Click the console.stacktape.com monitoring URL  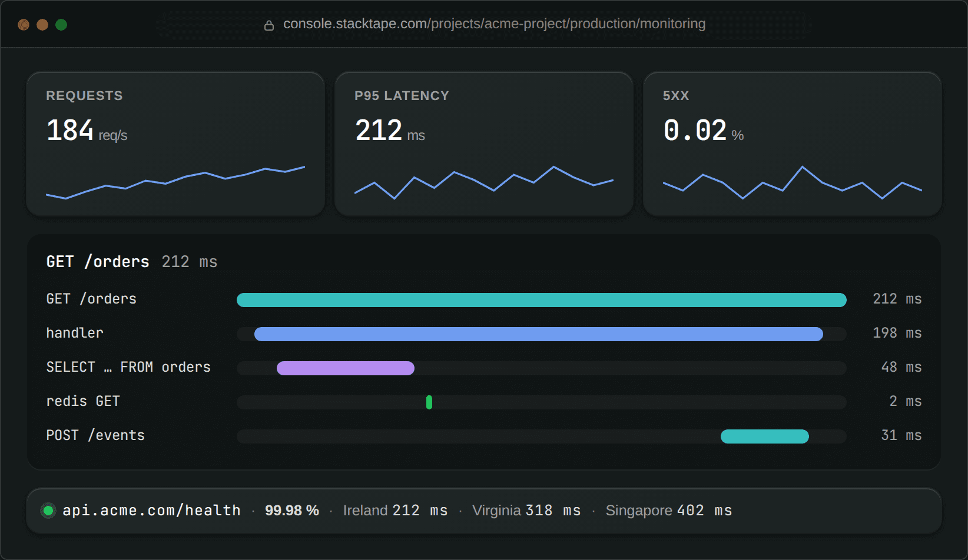point(494,24)
